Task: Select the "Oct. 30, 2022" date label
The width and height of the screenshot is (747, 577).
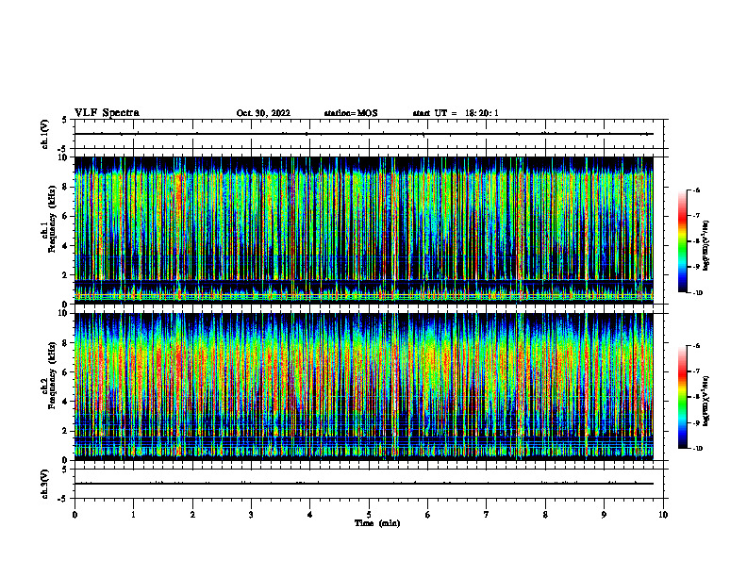Action: click(263, 113)
